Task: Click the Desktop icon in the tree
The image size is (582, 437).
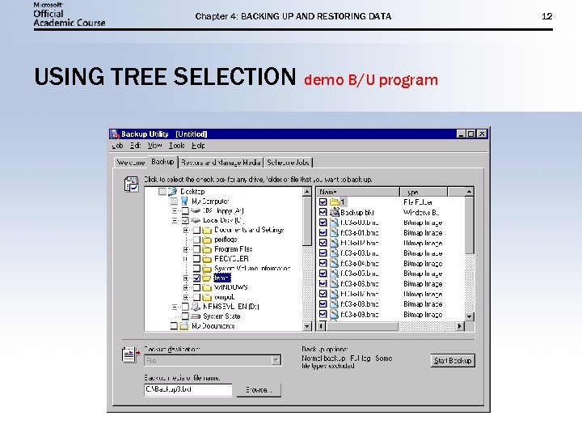Action: click(x=172, y=192)
